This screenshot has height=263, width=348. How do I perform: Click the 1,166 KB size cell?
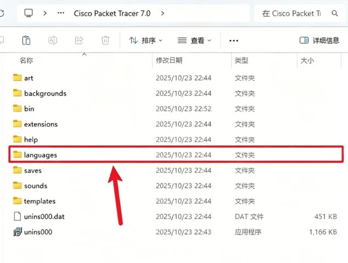click(323, 232)
